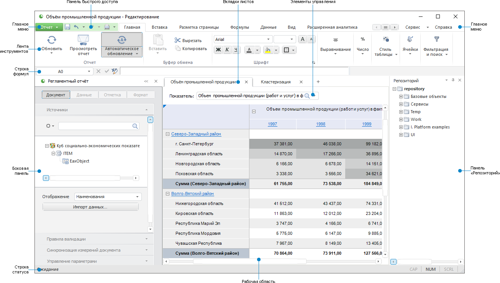Toggle italic К formatting
500x283 pixels.
pos(227,50)
